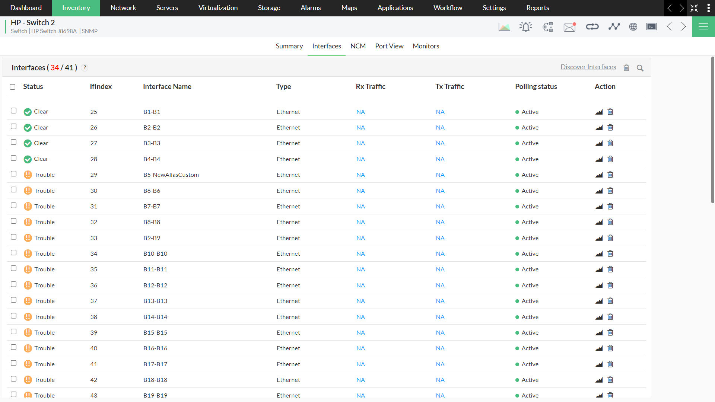
Task: Select checkbox for B6-B6 interface
Action: tap(14, 190)
